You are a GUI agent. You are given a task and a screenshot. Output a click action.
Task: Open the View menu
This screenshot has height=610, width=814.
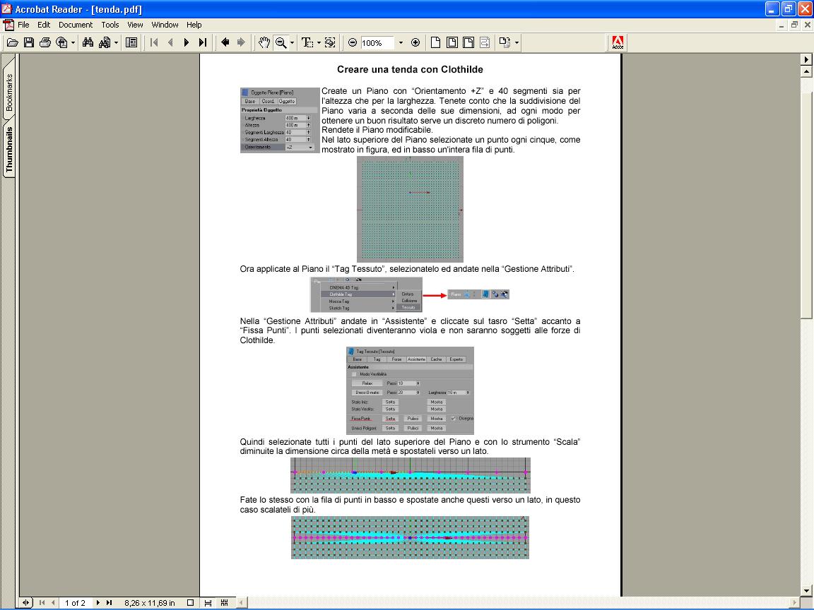pos(135,25)
